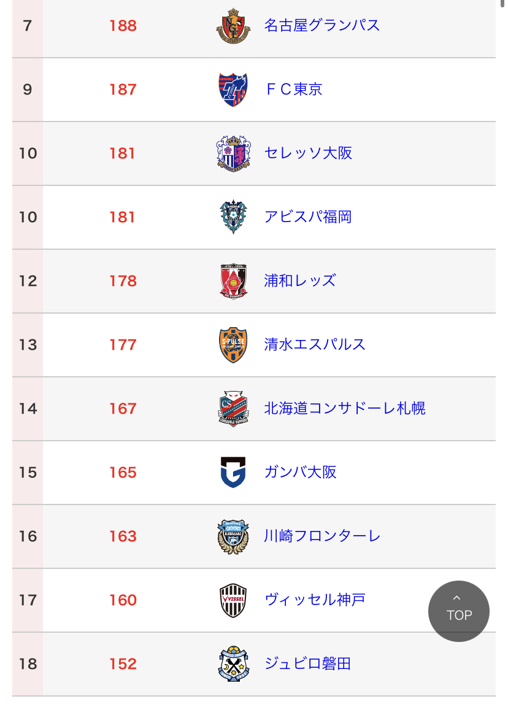Click the Jubilo Iwata club emblem
The height and width of the screenshot is (715, 508).
point(233,664)
